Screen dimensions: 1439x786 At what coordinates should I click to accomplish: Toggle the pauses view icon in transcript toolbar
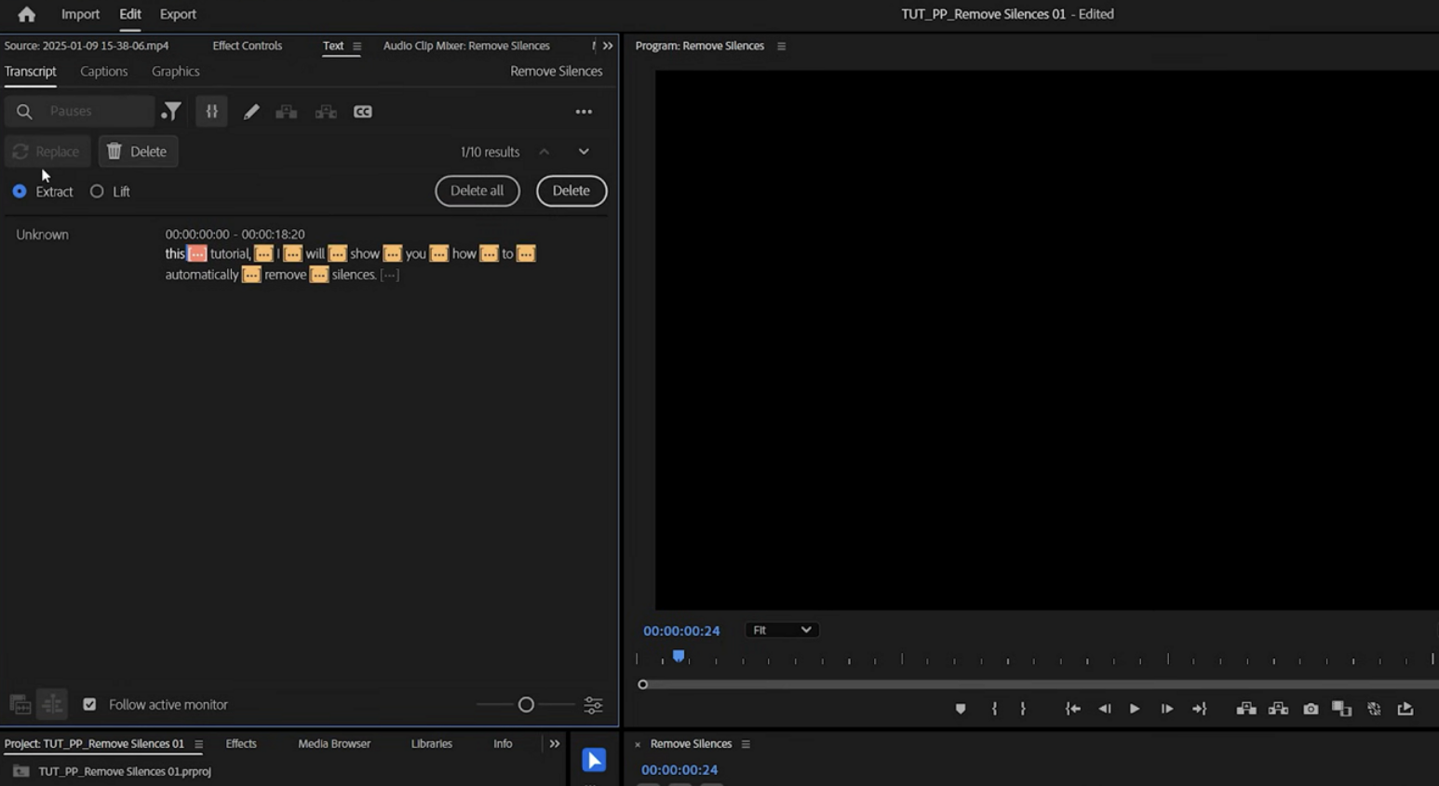212,112
